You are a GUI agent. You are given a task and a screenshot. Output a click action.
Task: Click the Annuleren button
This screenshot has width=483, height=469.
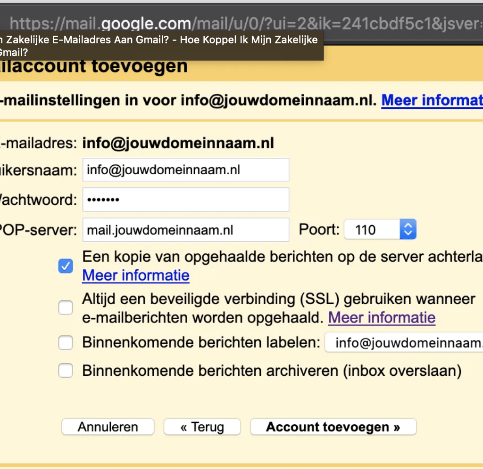[108, 427]
